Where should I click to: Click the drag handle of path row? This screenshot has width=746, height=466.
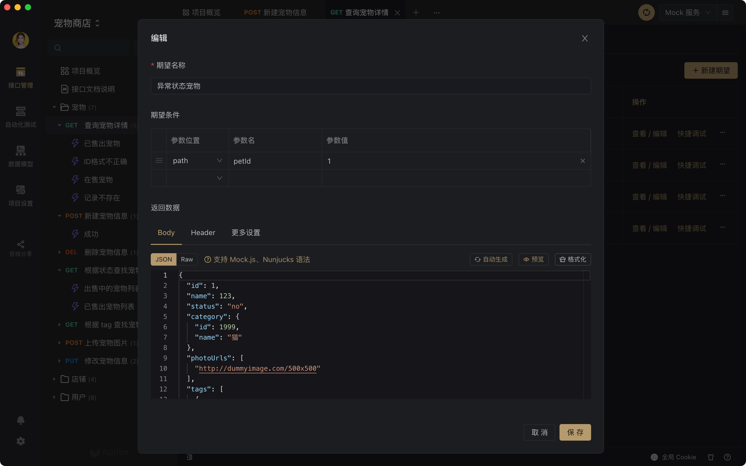tap(159, 161)
